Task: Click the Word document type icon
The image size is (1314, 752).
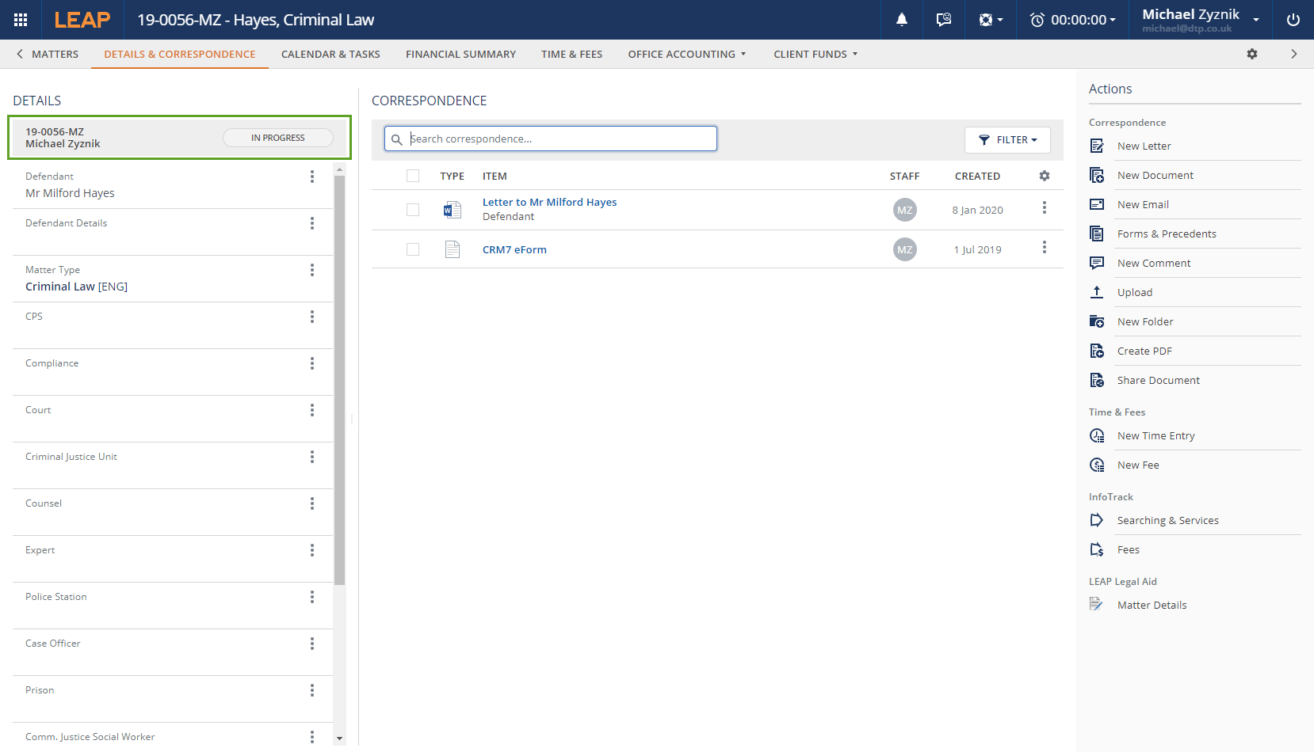Action: [x=452, y=210]
